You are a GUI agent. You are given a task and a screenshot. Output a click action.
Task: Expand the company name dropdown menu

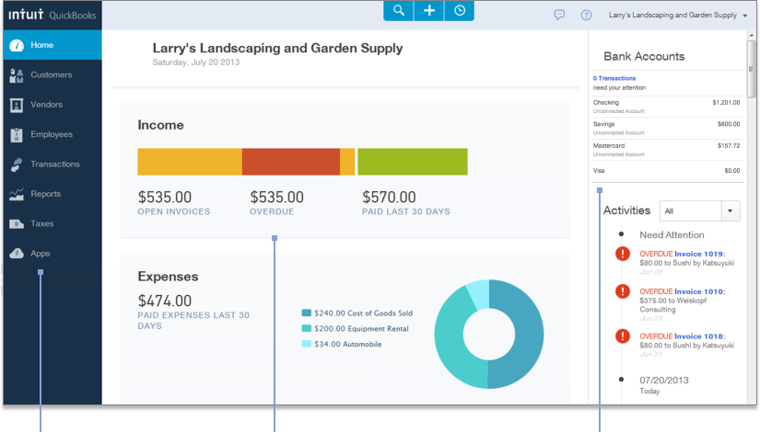tap(678, 16)
